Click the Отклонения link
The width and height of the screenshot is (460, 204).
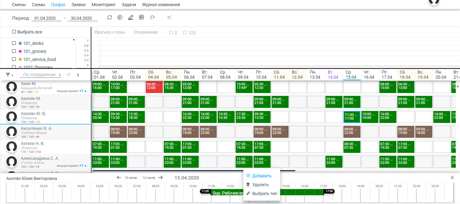point(145,32)
